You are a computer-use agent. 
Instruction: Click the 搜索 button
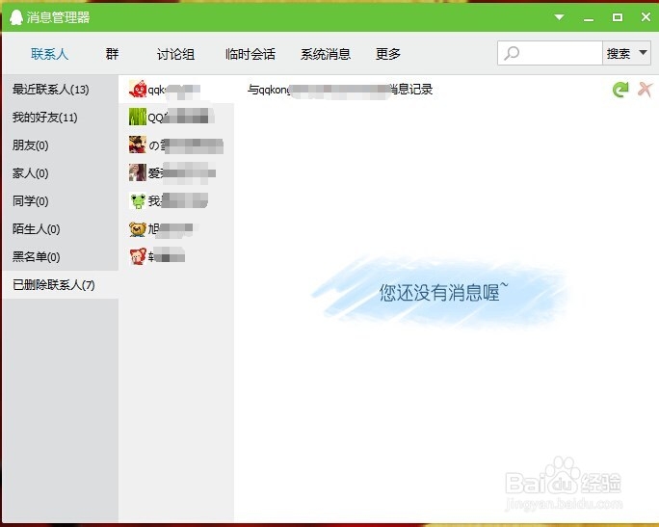pos(619,53)
